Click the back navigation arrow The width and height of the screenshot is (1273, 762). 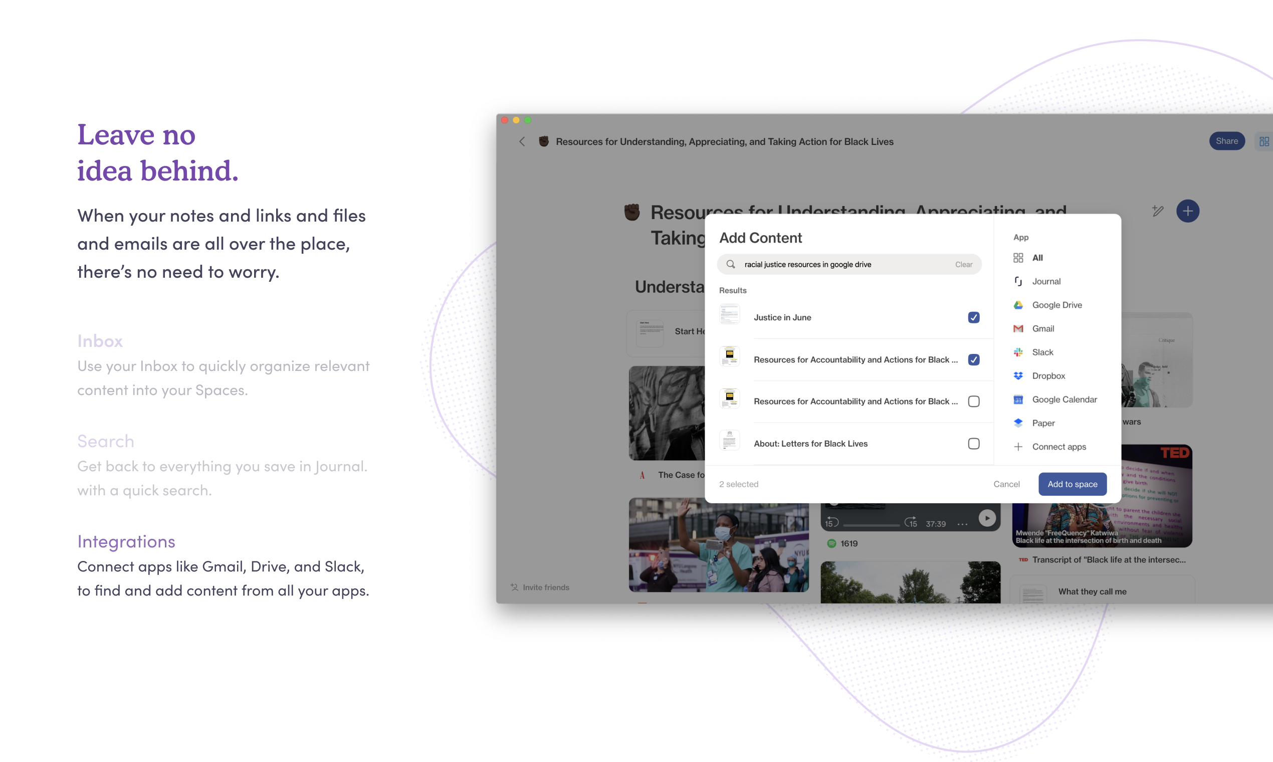522,141
